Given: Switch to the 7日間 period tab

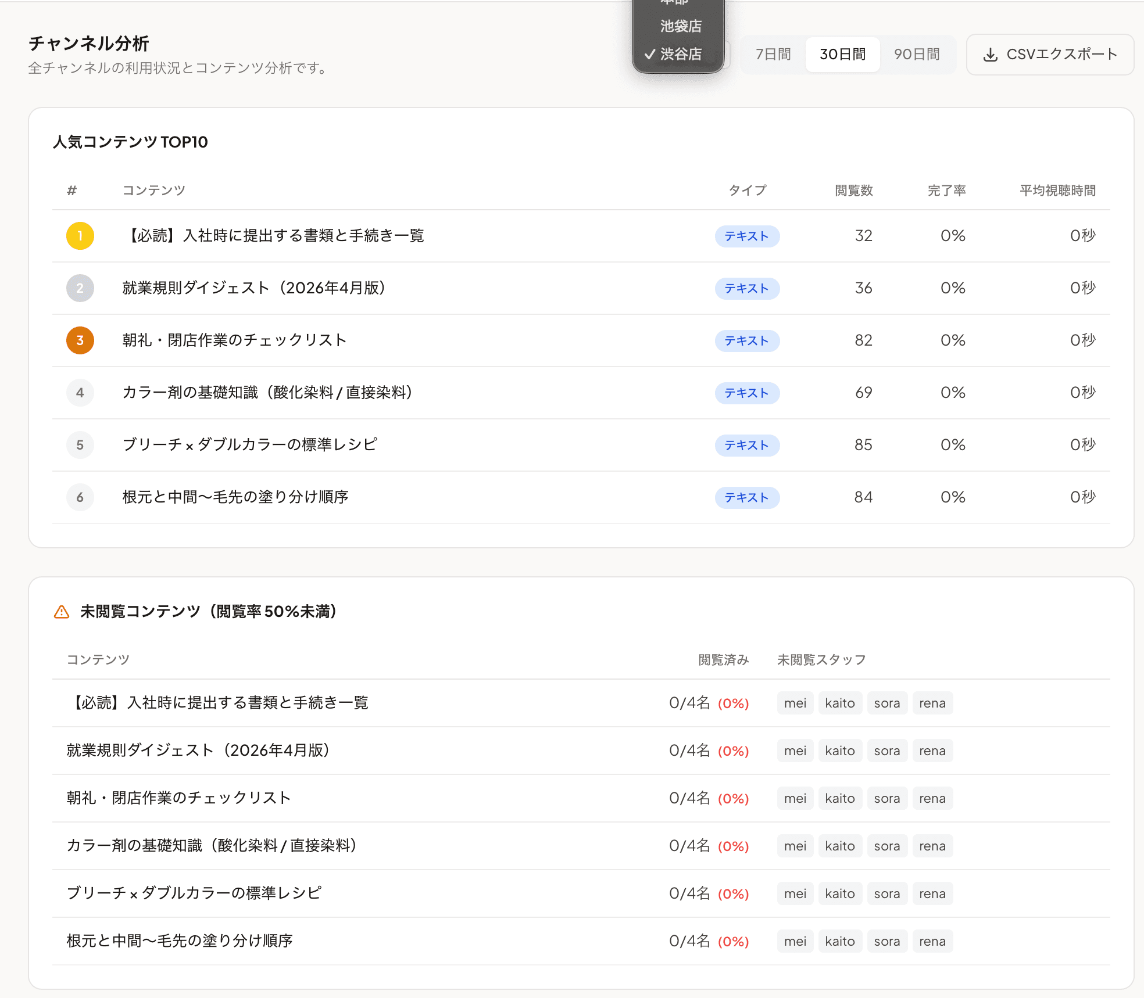Looking at the screenshot, I should [x=773, y=54].
